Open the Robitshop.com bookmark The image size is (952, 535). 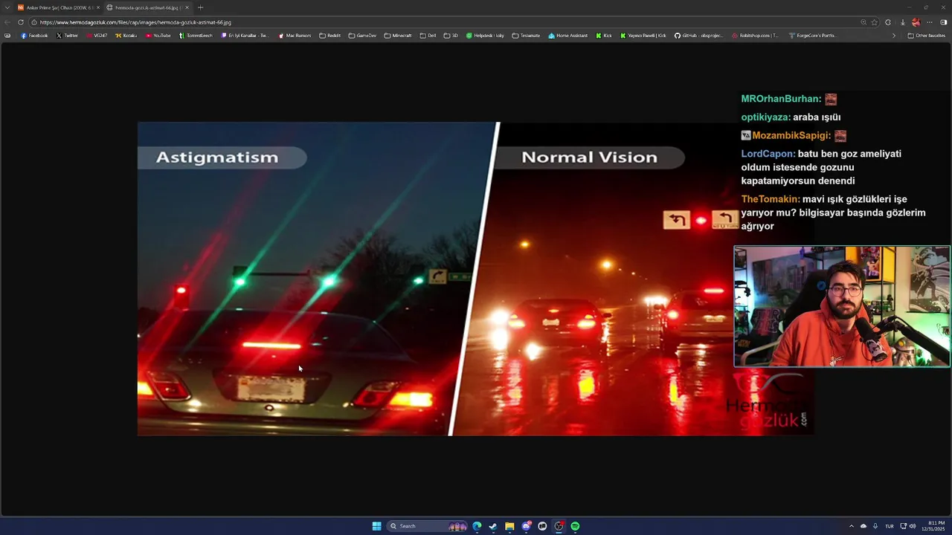click(x=756, y=36)
